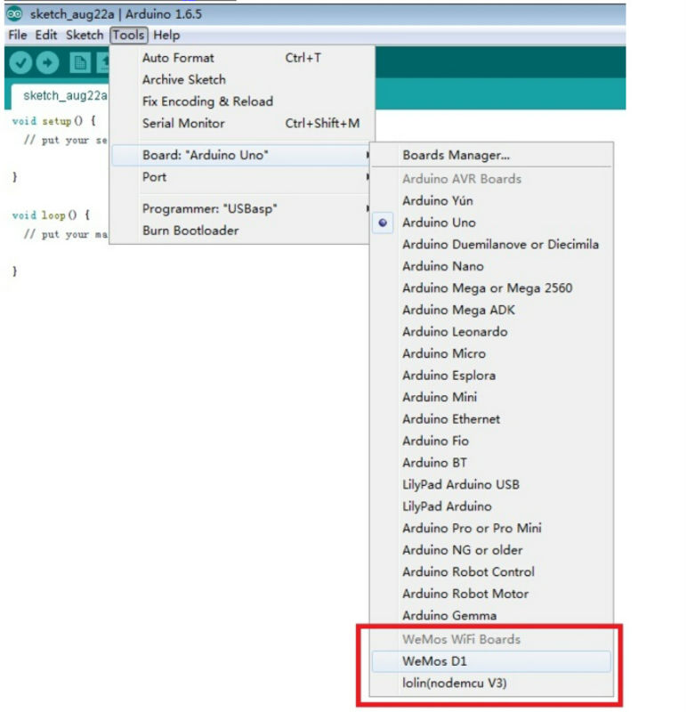
Task: Click the Upload arrow icon
Action: [x=48, y=63]
